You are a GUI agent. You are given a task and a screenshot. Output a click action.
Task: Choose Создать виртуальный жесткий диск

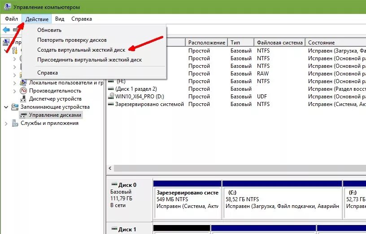click(81, 50)
